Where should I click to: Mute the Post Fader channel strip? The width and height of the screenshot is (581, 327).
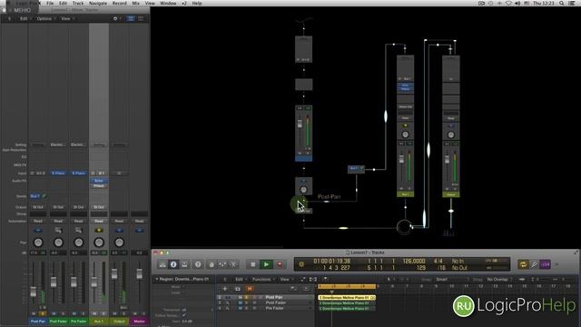click(x=54, y=313)
